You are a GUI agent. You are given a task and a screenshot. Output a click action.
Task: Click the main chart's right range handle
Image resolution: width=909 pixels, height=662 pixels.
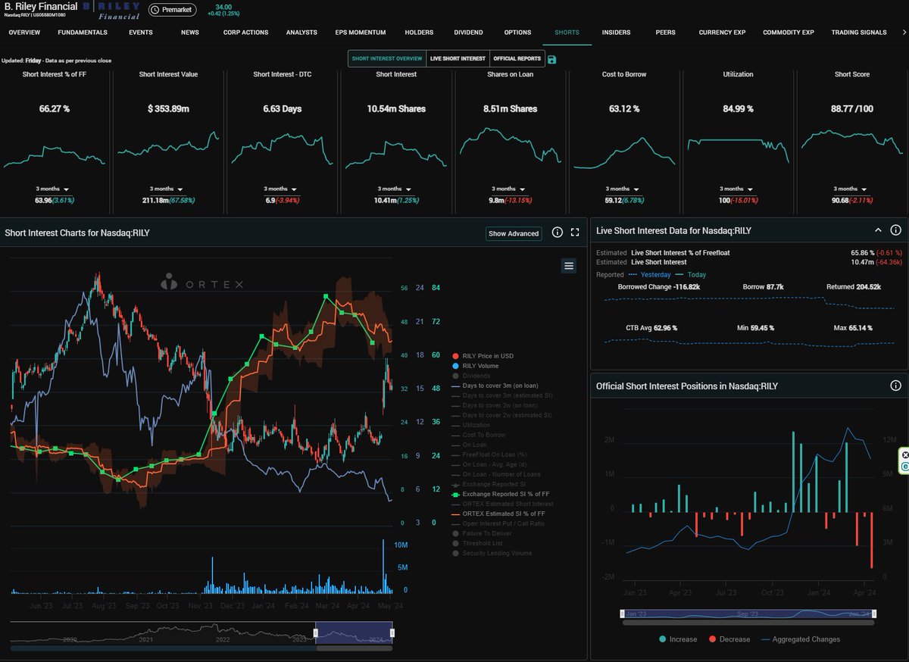coord(392,632)
